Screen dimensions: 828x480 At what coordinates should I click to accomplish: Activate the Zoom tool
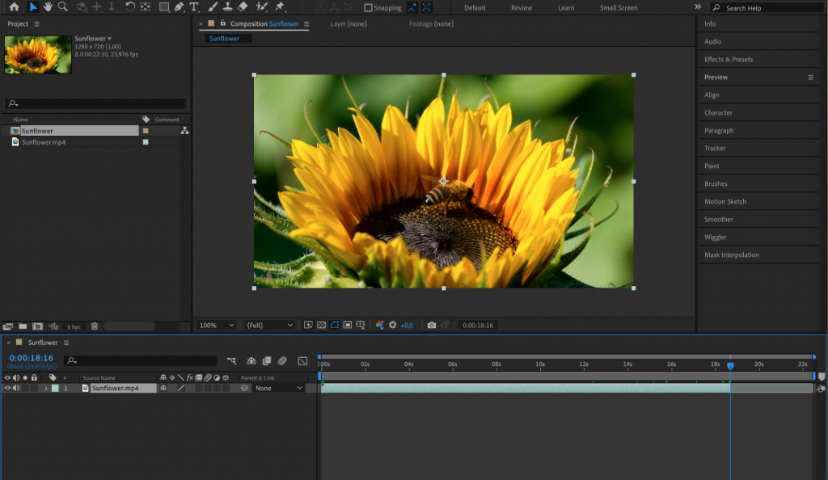click(x=61, y=7)
